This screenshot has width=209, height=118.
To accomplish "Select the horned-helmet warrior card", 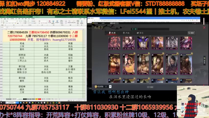I will (143, 64).
